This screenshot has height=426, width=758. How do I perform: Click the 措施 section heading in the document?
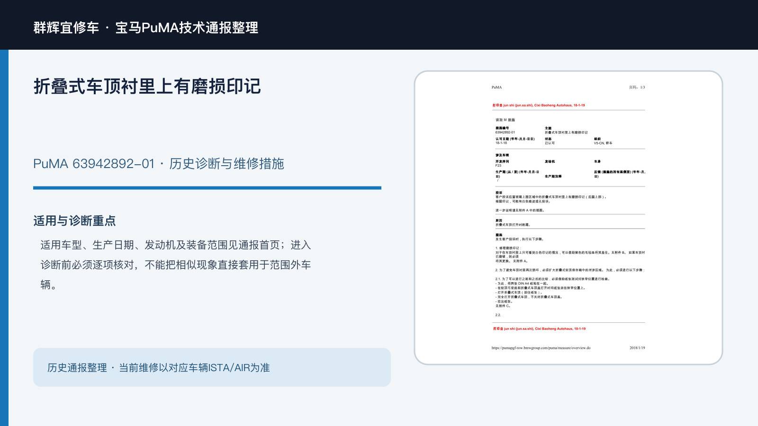click(x=499, y=235)
